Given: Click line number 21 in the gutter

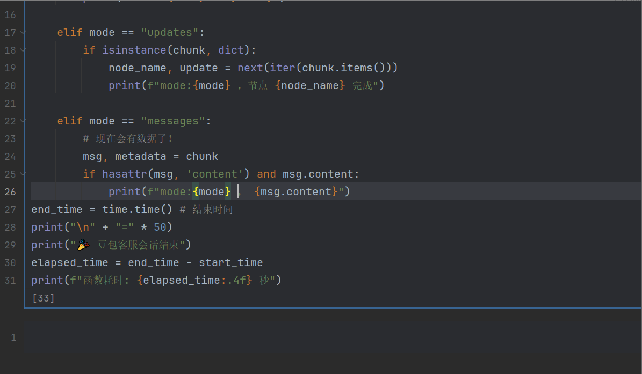Looking at the screenshot, I should pyautogui.click(x=10, y=104).
